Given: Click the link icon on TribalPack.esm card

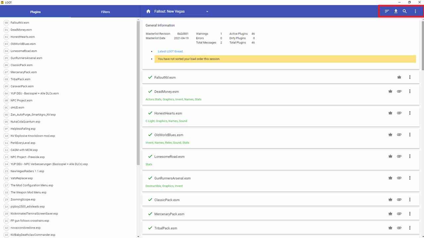Looking at the screenshot, I should (399, 228).
